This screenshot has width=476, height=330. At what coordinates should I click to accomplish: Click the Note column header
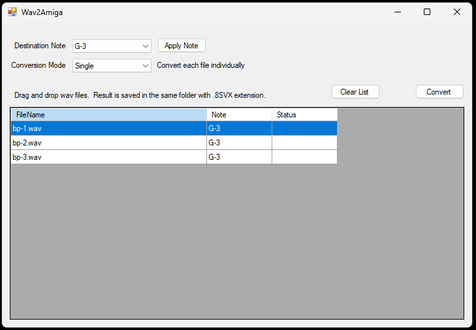point(239,115)
